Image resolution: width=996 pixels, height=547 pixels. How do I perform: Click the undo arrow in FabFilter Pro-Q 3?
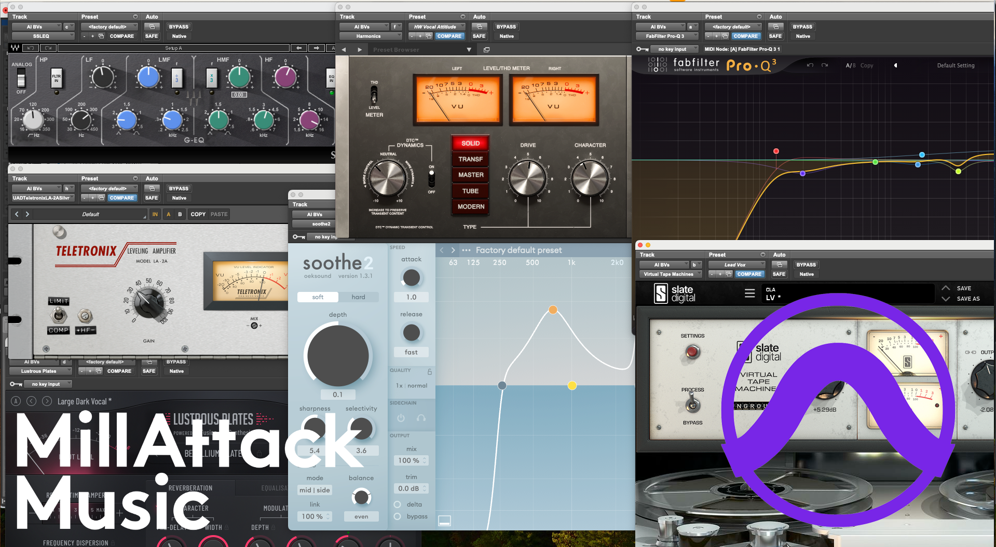(x=809, y=65)
